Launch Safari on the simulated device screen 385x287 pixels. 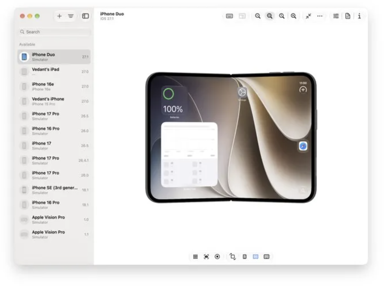tap(303, 146)
